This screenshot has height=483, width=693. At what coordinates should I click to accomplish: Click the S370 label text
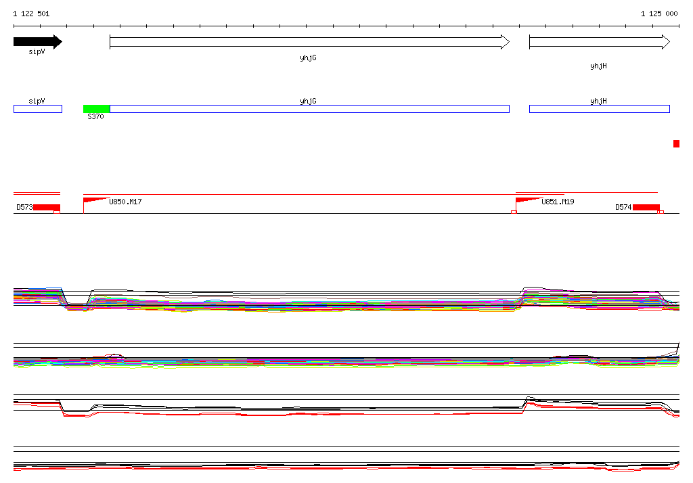point(95,116)
